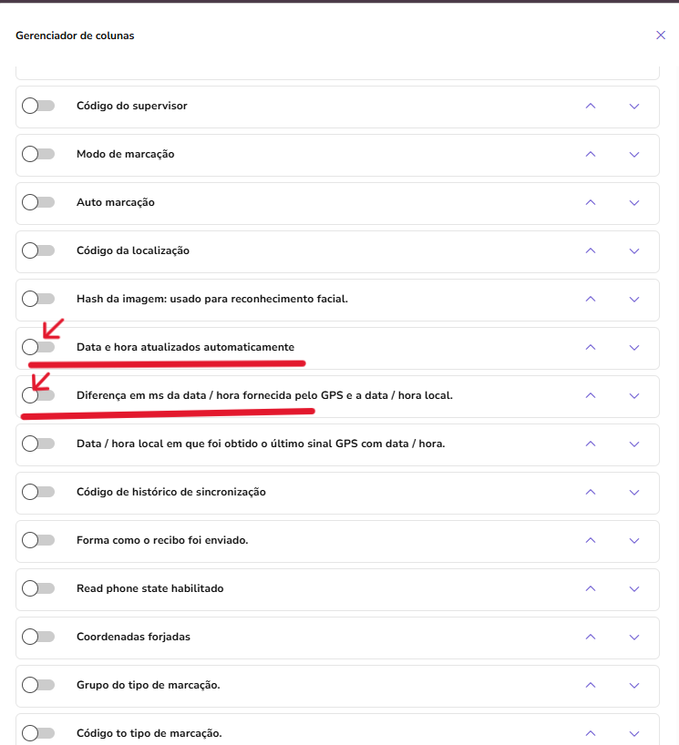
Task: Move 'Coordenadas forjadas' column up
Action: 591,637
